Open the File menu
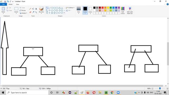Viewport: 169px width, 95px height. (x=3, y=4)
